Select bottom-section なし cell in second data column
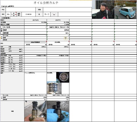 pyautogui.click(x=58, y=100)
